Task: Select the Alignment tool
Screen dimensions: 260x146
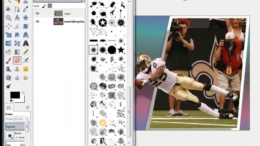Action: [x=9, y=26]
